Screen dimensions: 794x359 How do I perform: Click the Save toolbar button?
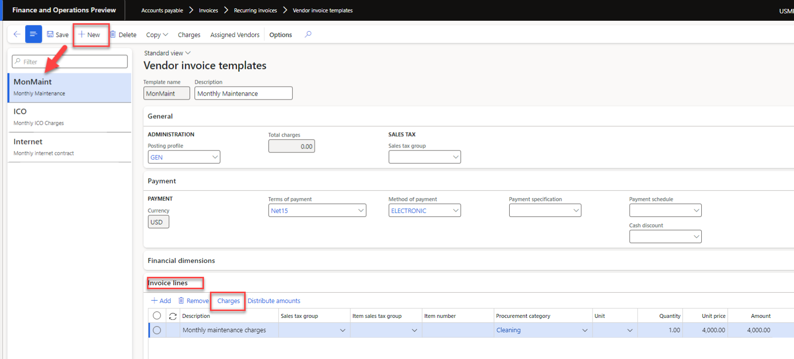point(58,35)
